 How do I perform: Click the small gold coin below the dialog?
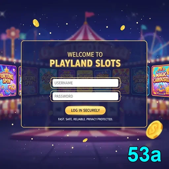click(x=85, y=140)
